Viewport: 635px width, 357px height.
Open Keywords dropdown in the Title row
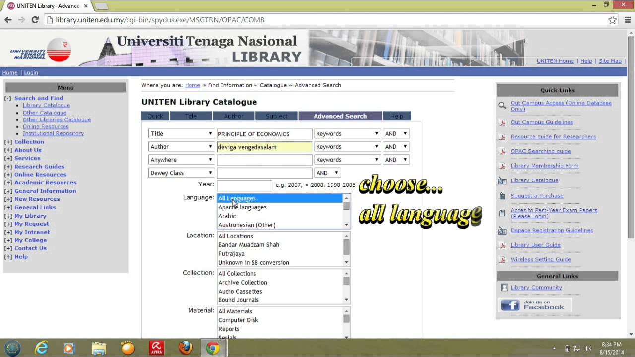tap(347, 134)
